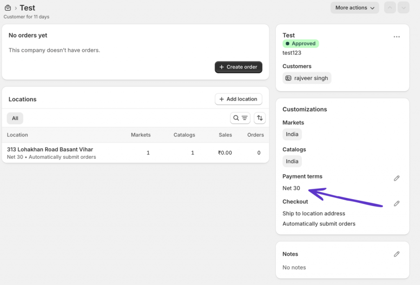Click the Approved status badge
This screenshot has width=420, height=285.
click(x=301, y=43)
